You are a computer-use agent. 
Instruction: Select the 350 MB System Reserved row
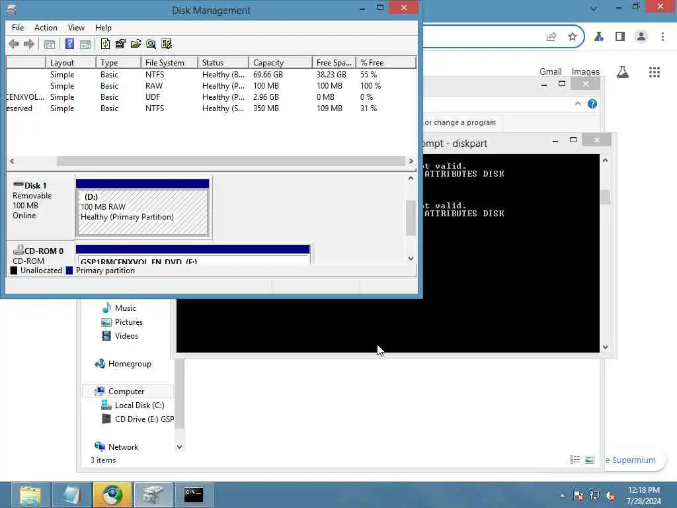211,108
